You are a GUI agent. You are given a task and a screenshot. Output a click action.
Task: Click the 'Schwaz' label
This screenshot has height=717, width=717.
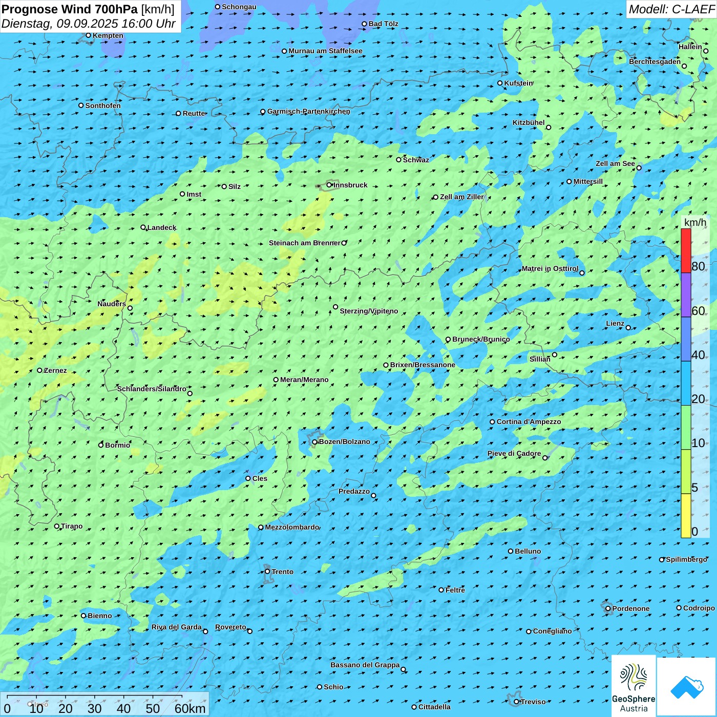(x=416, y=160)
